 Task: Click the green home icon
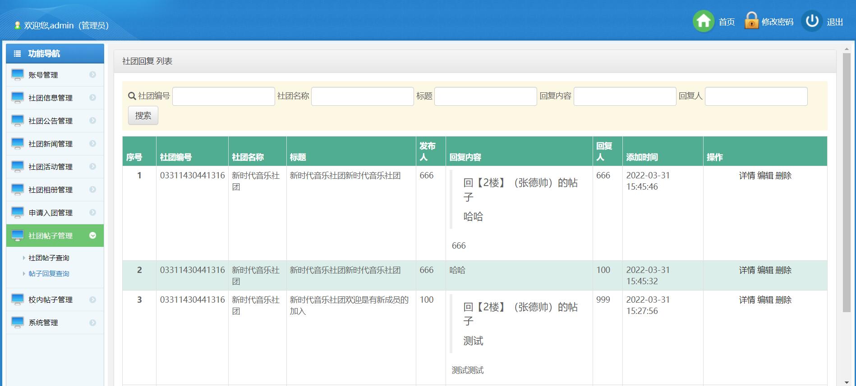tap(704, 21)
